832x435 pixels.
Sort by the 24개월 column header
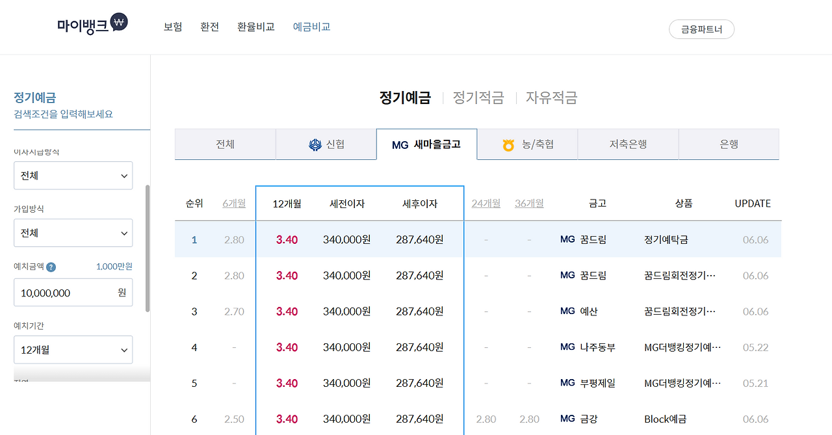[x=486, y=204]
